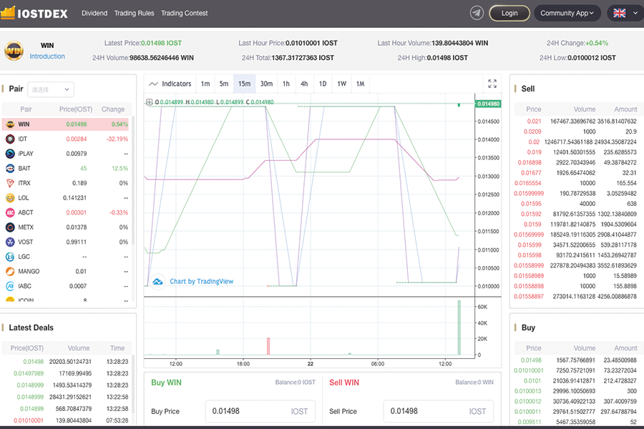Screen dimensions: 644x429
Task: Click the pair list scrollbar
Action: tap(134, 181)
